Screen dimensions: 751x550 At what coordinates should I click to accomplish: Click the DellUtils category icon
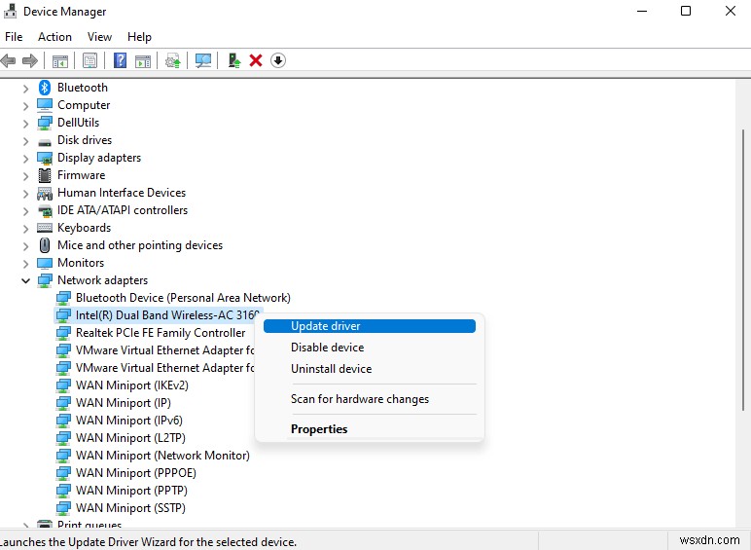(x=45, y=123)
